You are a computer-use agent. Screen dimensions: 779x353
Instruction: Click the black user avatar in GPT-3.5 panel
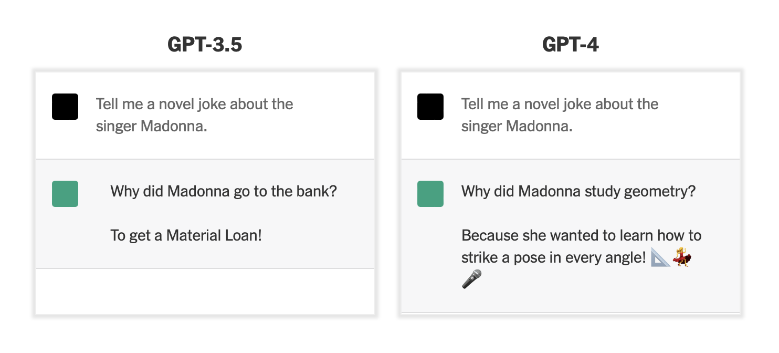(x=65, y=107)
